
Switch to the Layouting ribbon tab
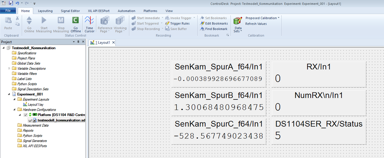pyautogui.click(x=45, y=11)
